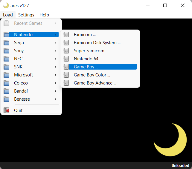Load a Game Boy Advance game

tap(100, 83)
